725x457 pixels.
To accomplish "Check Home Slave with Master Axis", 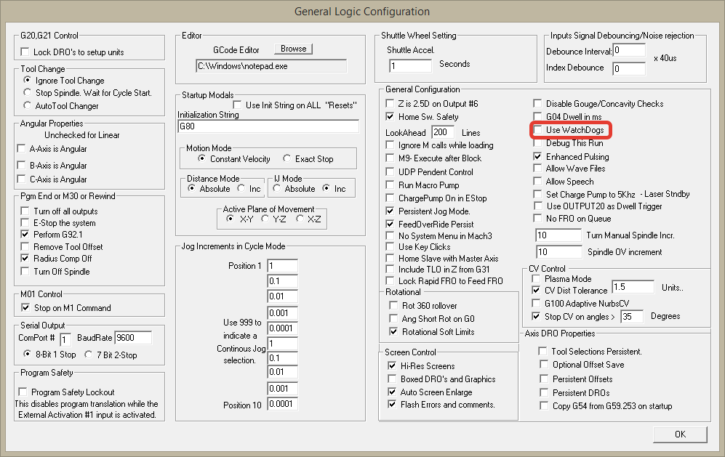I will tap(390, 258).
